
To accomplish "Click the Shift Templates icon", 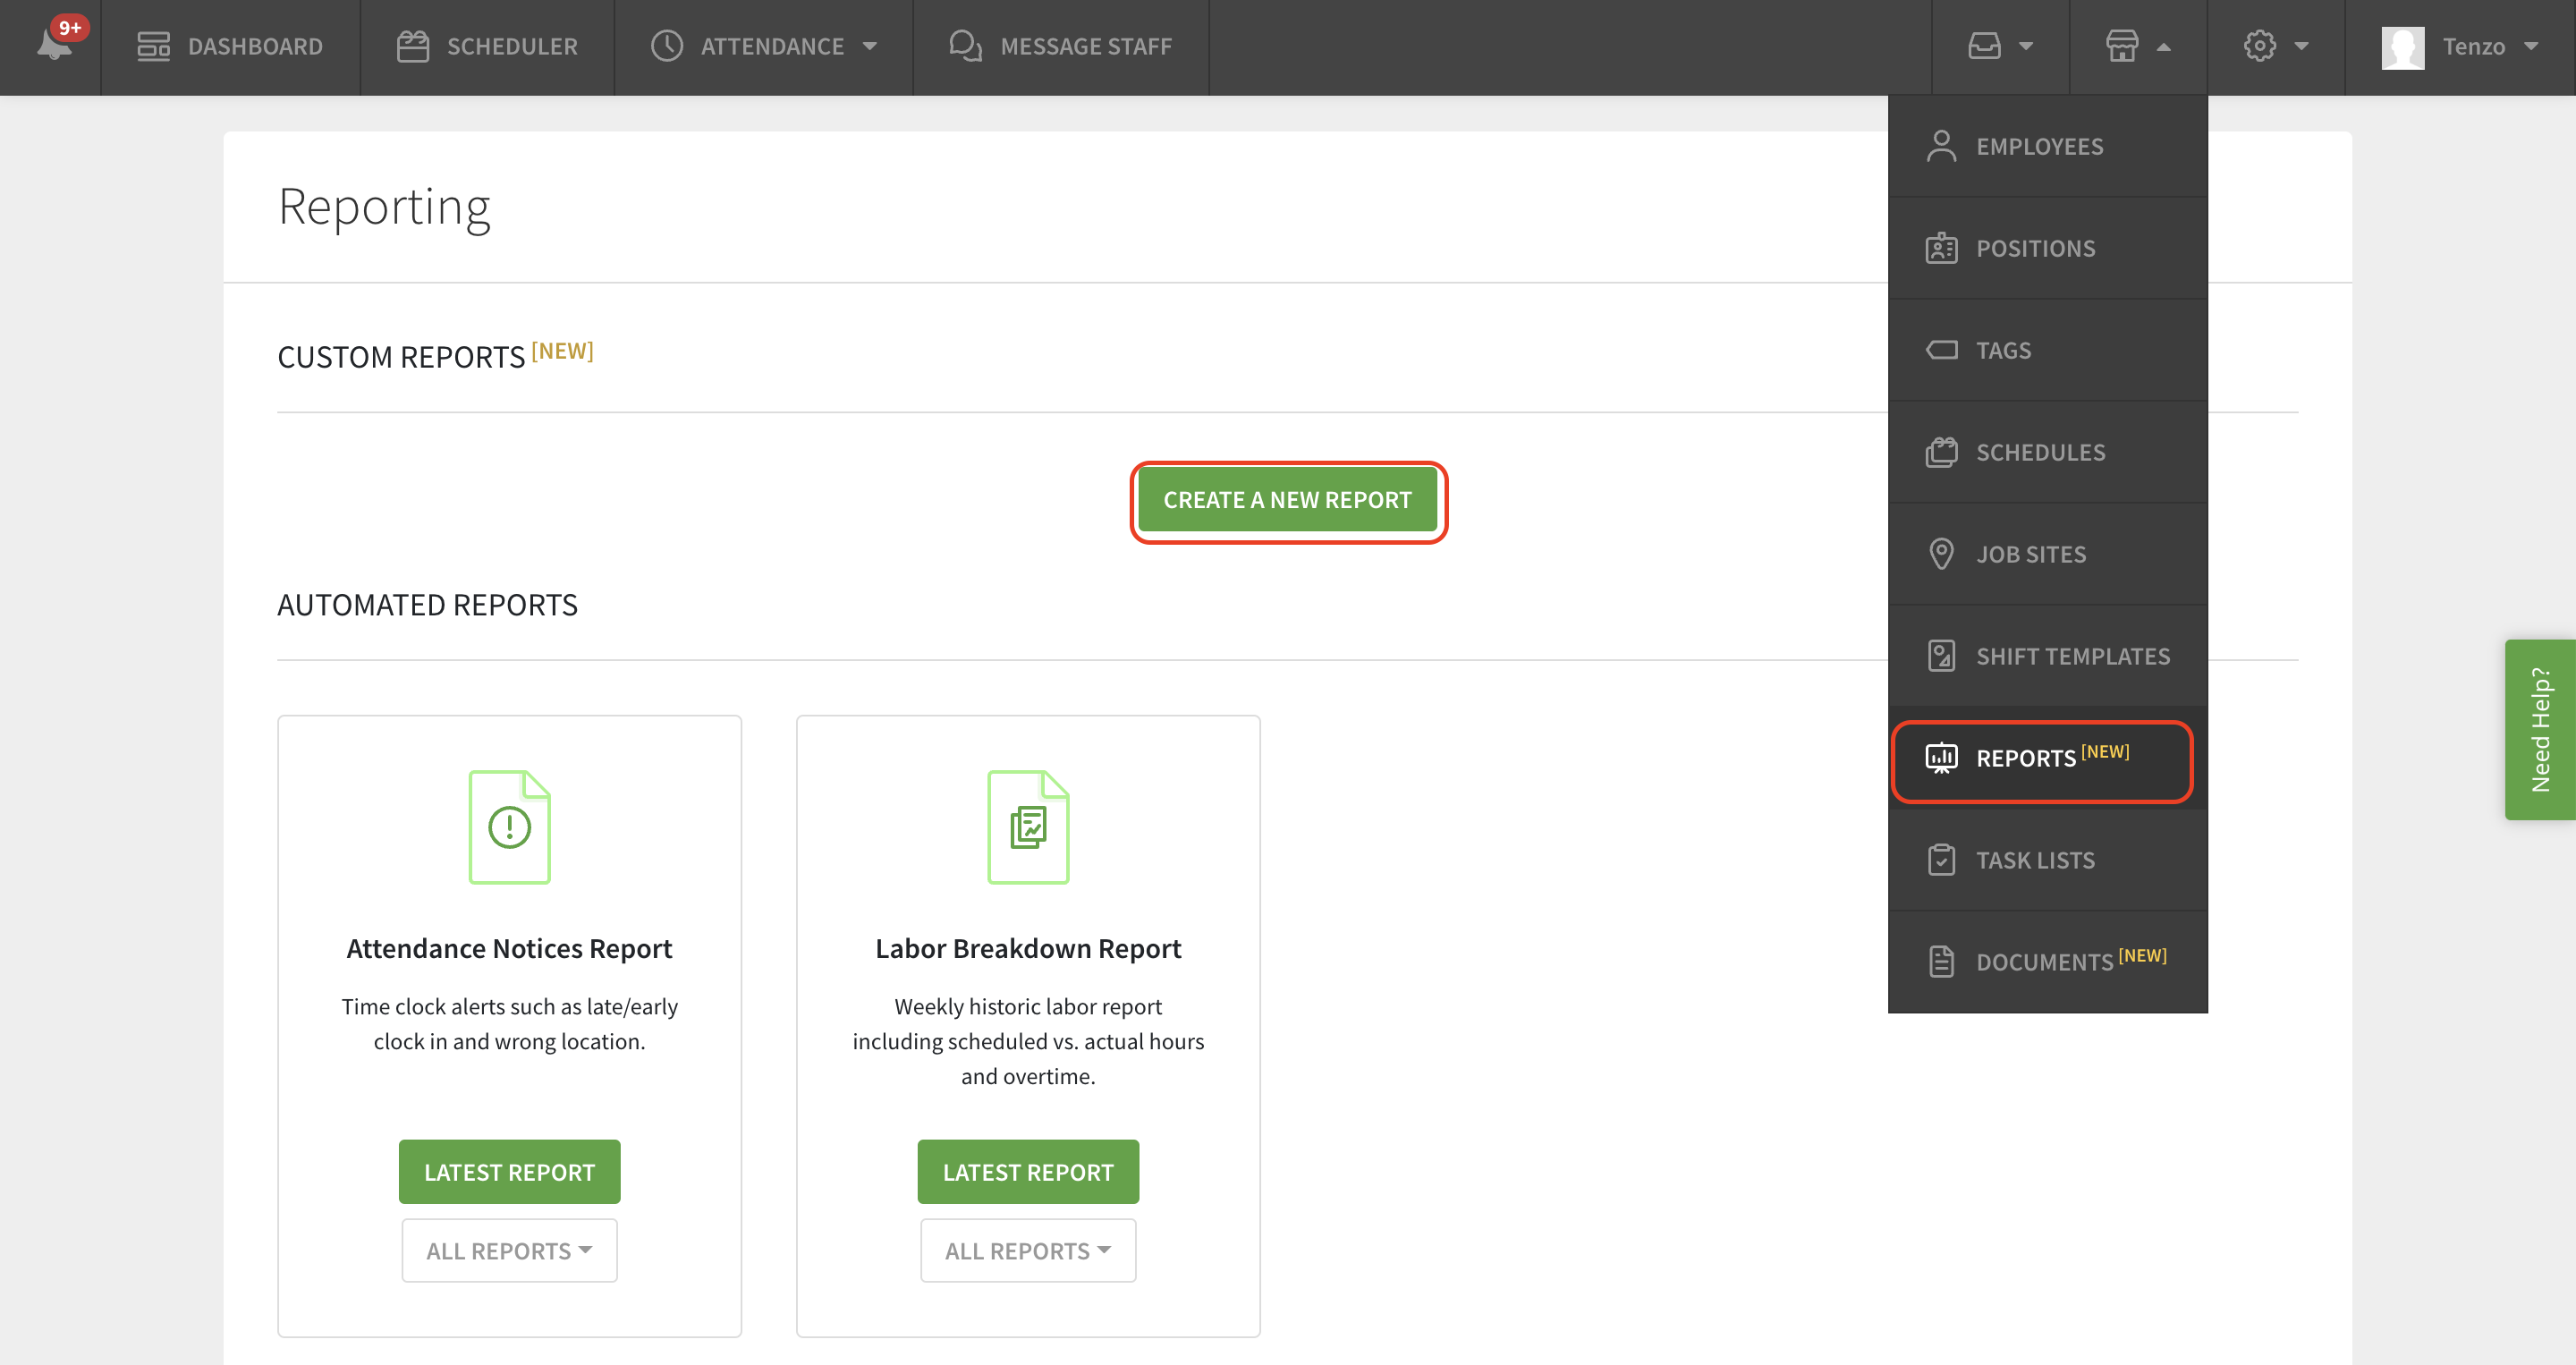I will [x=1942, y=656].
